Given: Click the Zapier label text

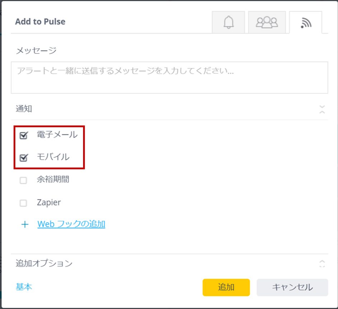Looking at the screenshot, I should [x=49, y=202].
